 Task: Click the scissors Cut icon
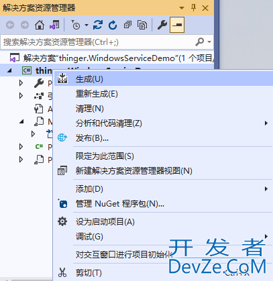point(62,272)
